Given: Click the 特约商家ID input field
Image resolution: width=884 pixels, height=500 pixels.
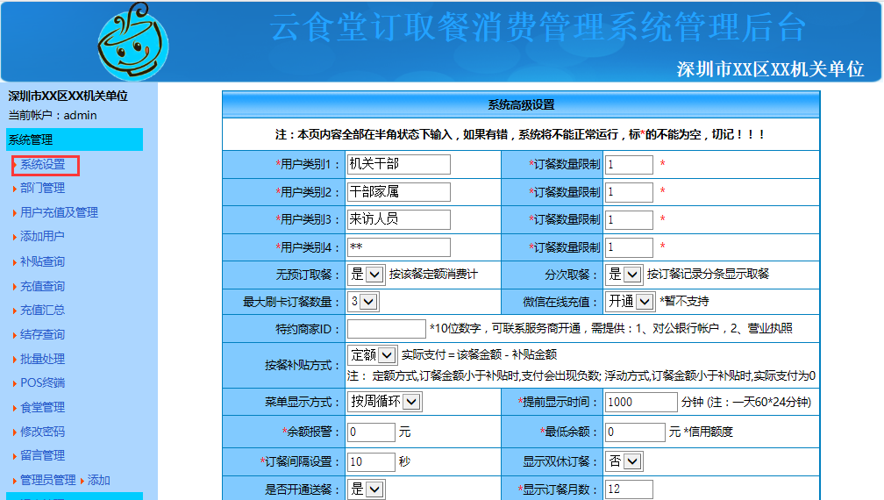Looking at the screenshot, I should pos(386,329).
